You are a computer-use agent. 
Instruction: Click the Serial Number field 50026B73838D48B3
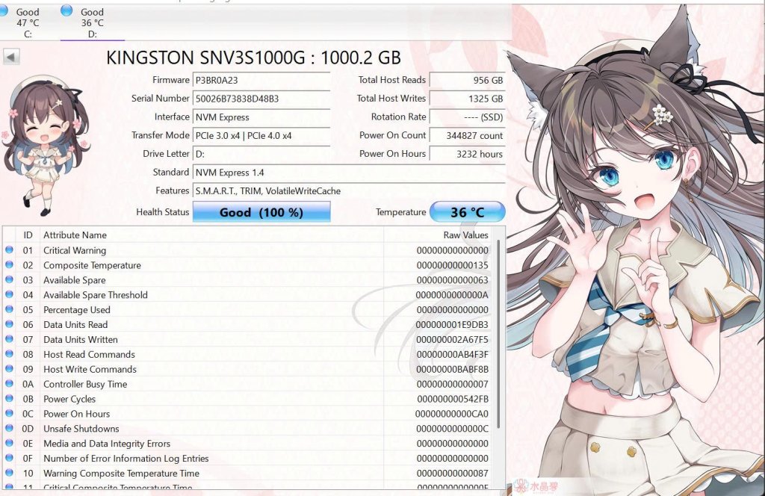[x=261, y=99]
